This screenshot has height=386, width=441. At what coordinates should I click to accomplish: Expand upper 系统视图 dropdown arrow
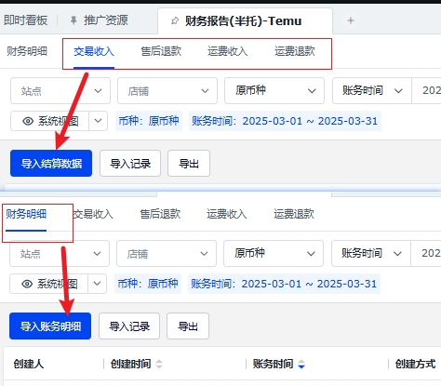[x=98, y=121]
